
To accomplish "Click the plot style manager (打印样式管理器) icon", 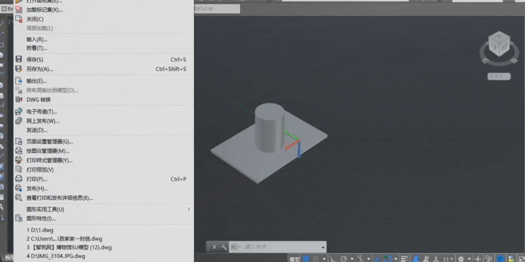I will 19,160.
